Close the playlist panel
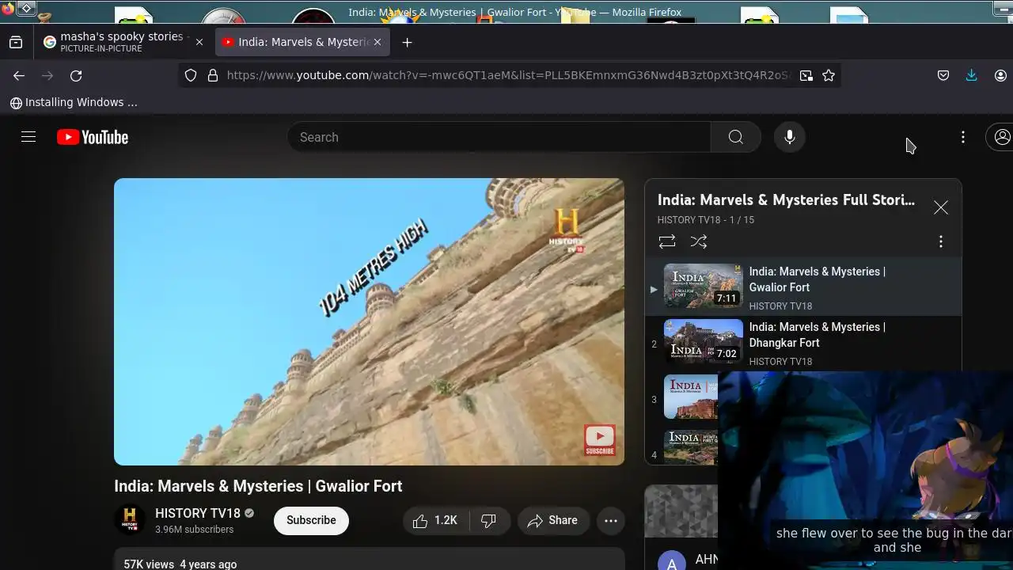 point(940,207)
